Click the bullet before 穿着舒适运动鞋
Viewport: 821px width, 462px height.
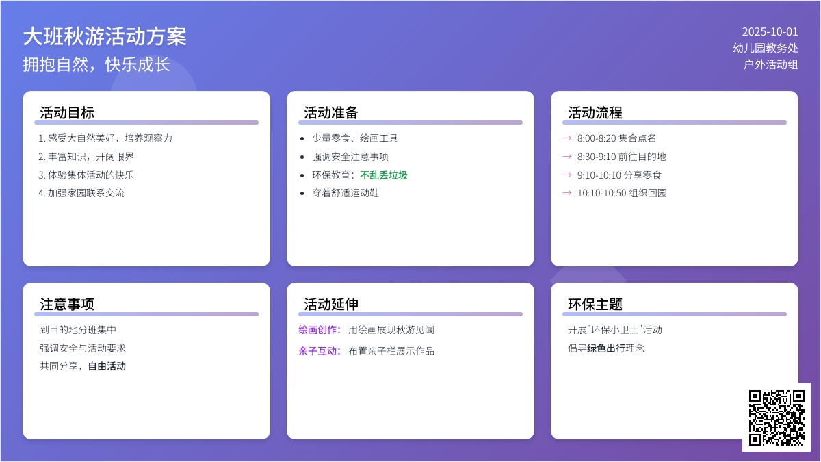pyautogui.click(x=302, y=193)
